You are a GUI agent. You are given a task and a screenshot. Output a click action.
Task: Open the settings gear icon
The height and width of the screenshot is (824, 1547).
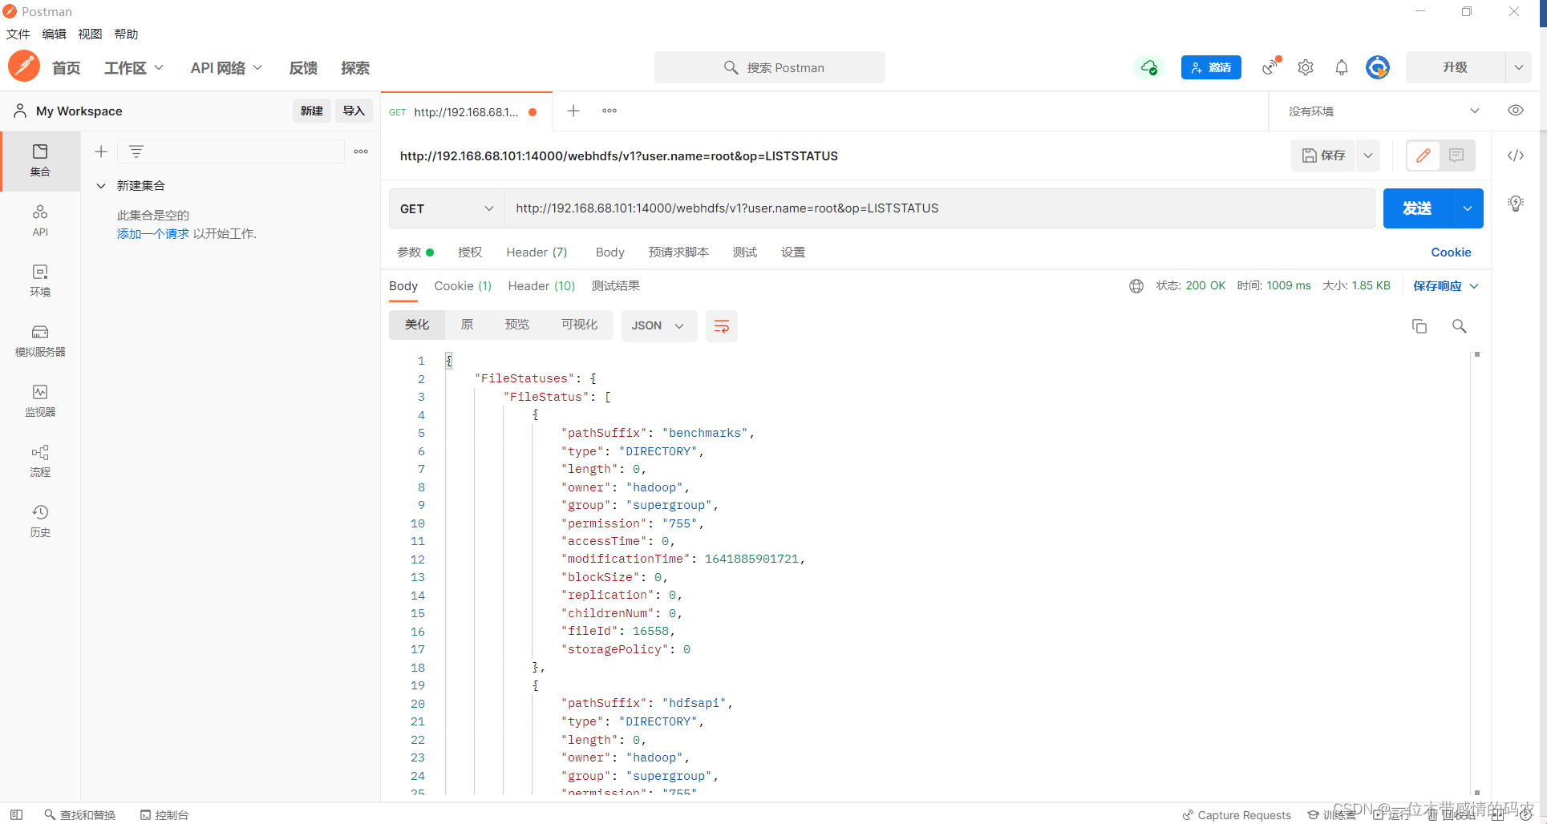pos(1305,68)
